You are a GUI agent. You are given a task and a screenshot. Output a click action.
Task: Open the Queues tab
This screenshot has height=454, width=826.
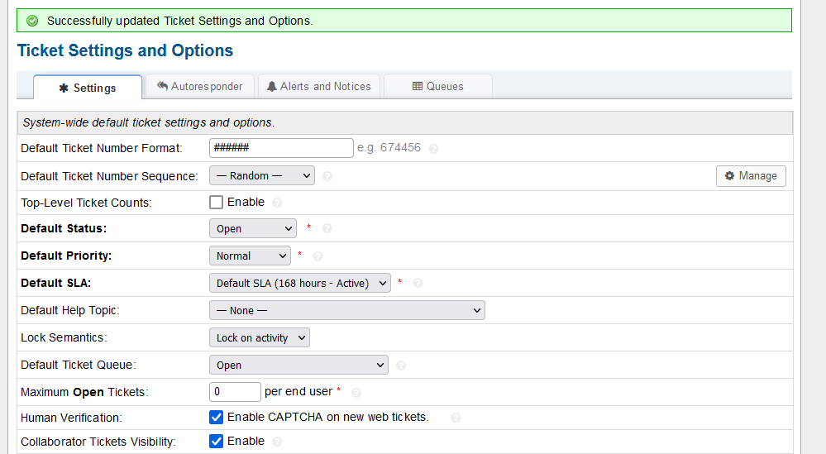(437, 86)
